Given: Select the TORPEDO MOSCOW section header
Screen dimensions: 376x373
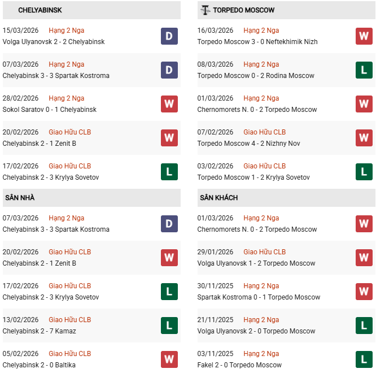Looking at the screenshot, I should (x=244, y=10).
